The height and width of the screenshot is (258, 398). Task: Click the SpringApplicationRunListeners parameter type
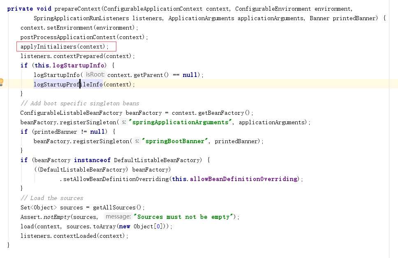(81, 18)
